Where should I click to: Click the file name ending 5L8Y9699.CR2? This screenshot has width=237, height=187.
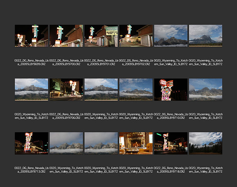(32, 62)
